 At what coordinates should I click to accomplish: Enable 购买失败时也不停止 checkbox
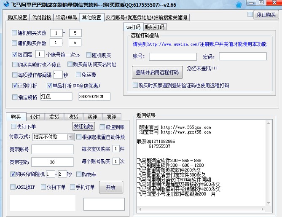coord(15,64)
